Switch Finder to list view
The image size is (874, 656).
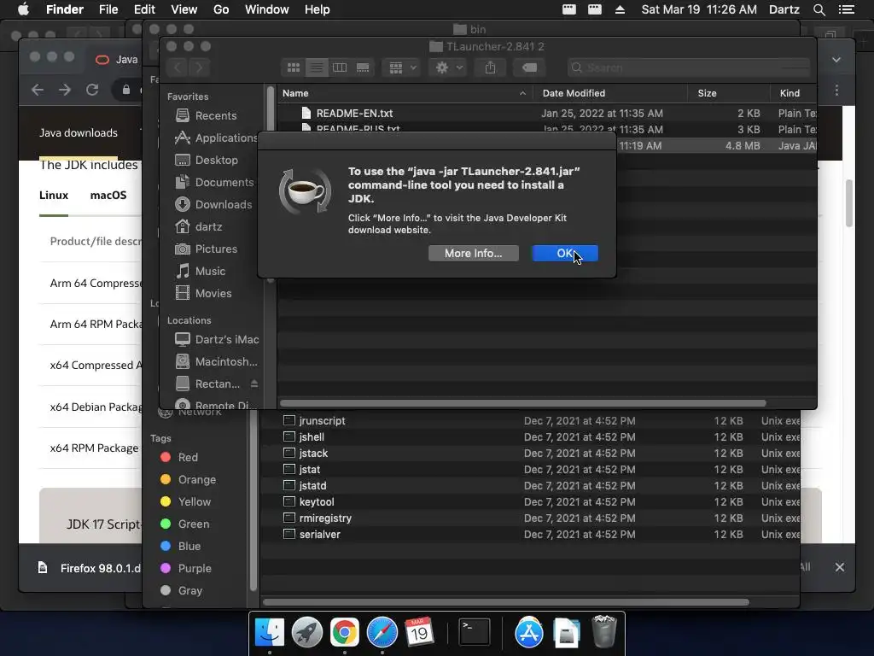316,67
